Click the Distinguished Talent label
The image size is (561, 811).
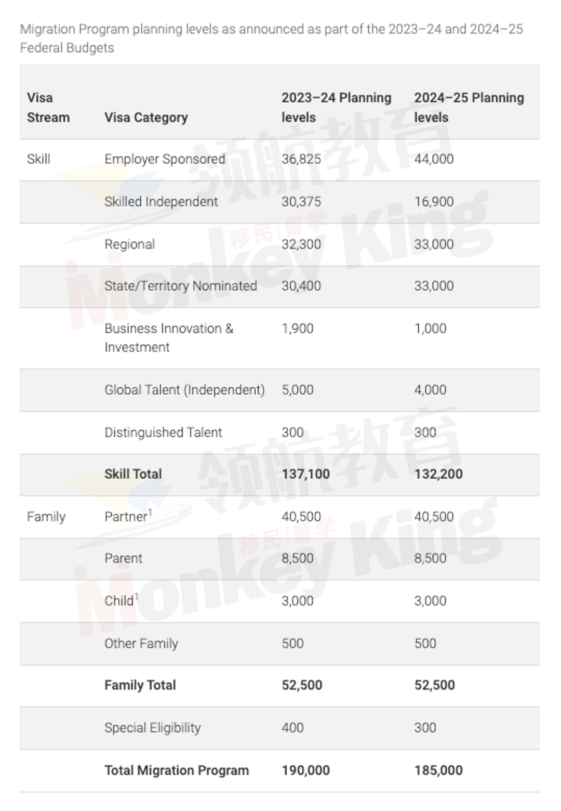pyautogui.click(x=163, y=433)
